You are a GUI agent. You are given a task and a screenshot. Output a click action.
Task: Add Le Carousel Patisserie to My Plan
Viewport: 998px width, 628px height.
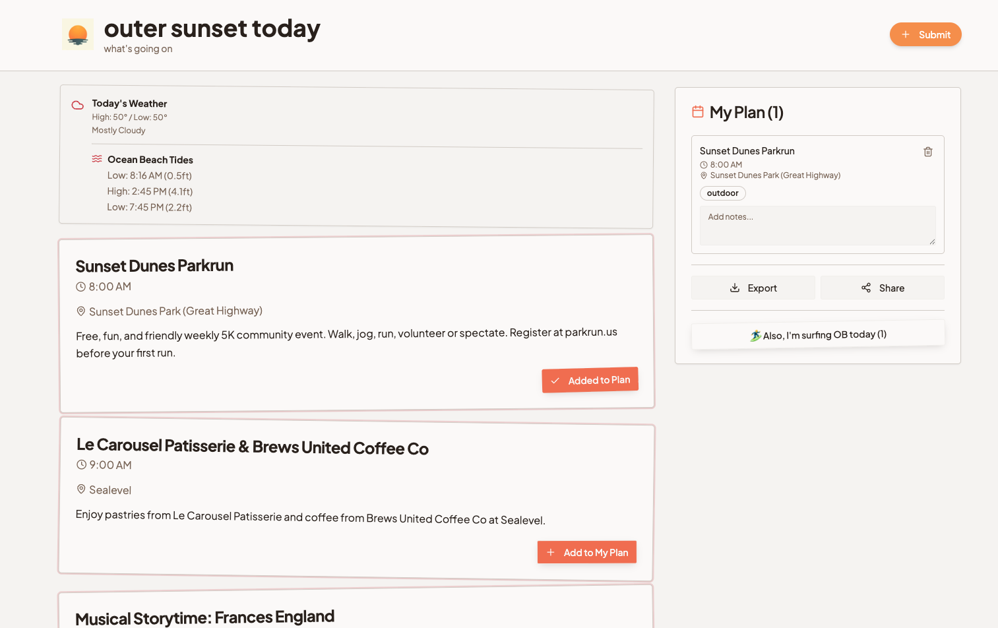(587, 552)
